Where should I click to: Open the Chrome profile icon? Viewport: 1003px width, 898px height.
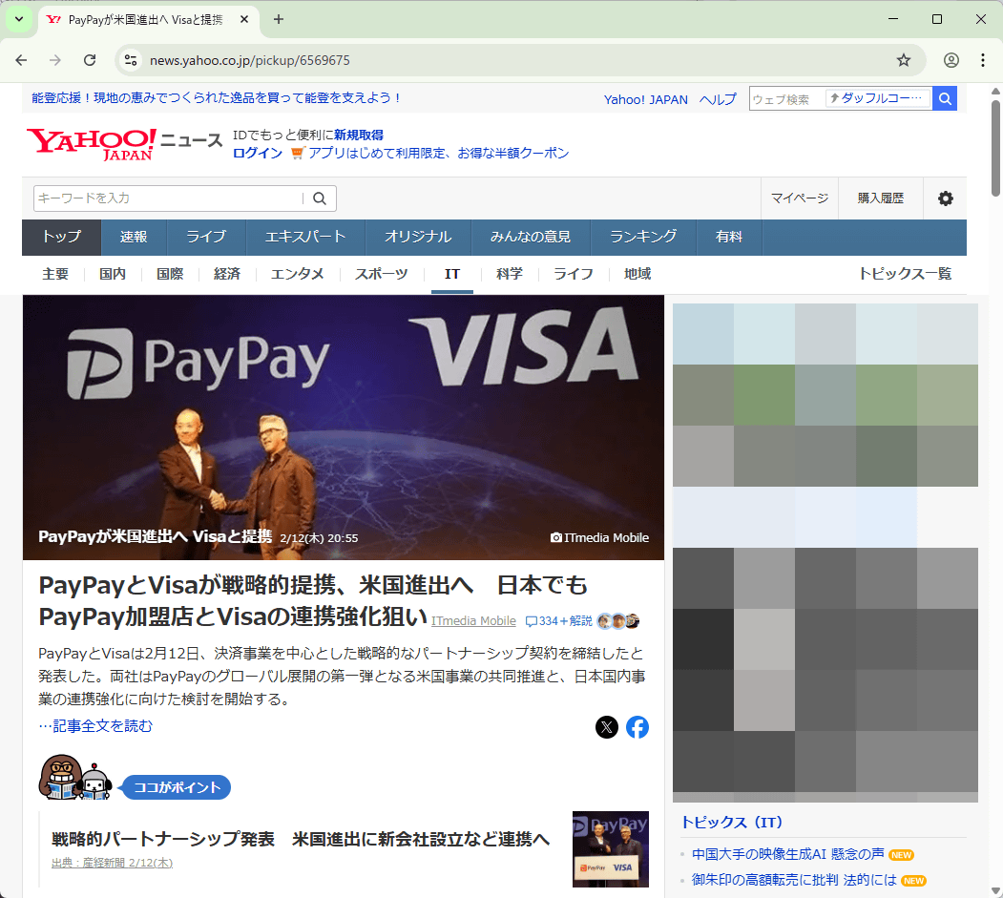pyautogui.click(x=951, y=60)
